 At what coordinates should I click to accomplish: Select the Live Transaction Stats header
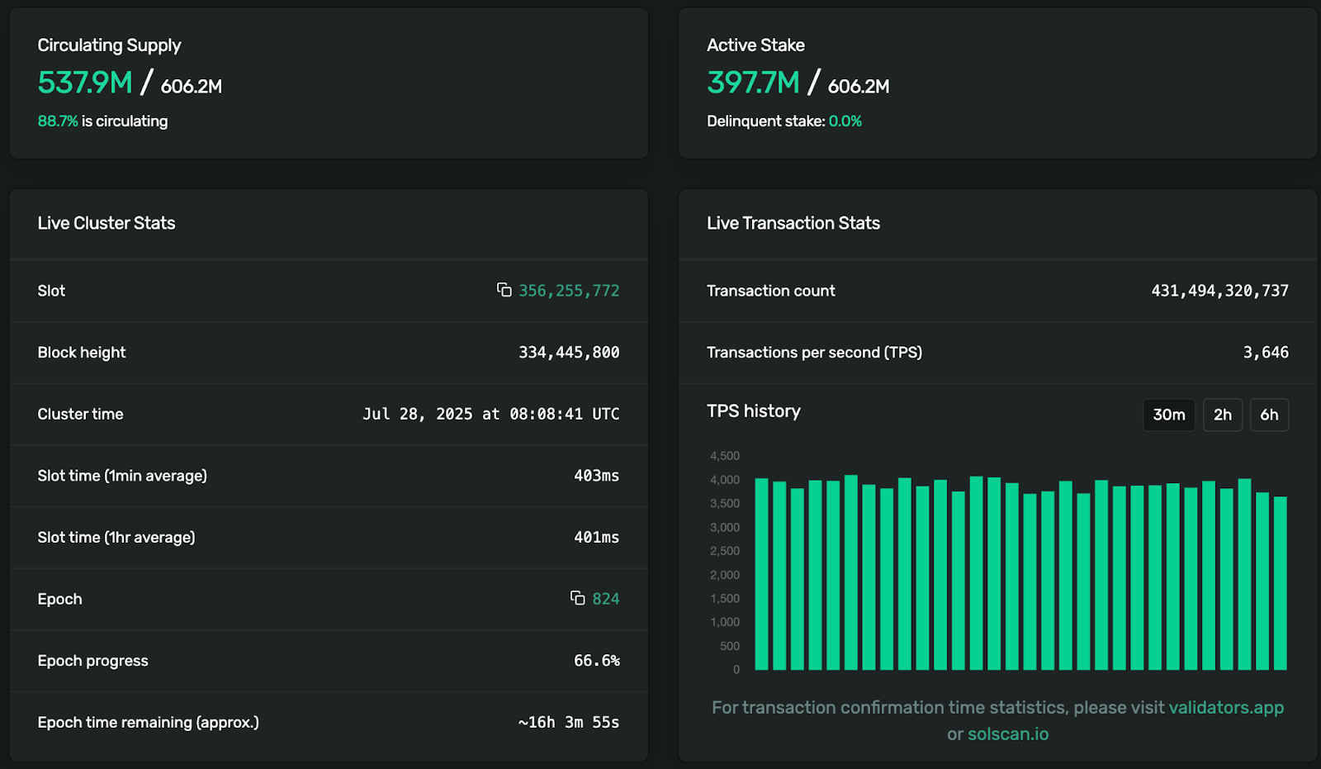point(793,223)
